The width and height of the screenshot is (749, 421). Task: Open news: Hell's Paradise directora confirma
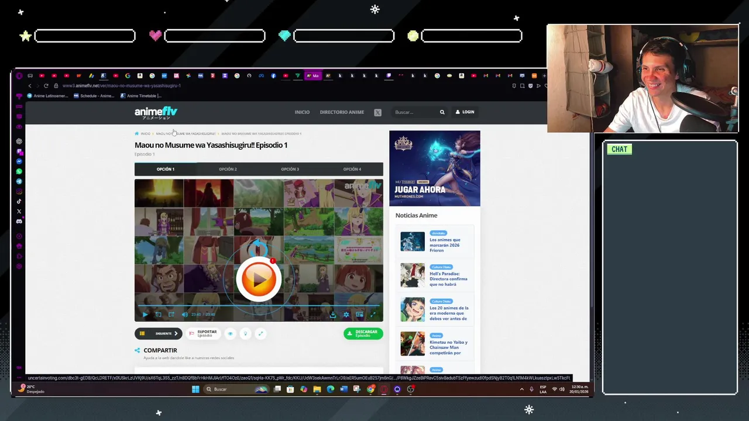point(448,279)
